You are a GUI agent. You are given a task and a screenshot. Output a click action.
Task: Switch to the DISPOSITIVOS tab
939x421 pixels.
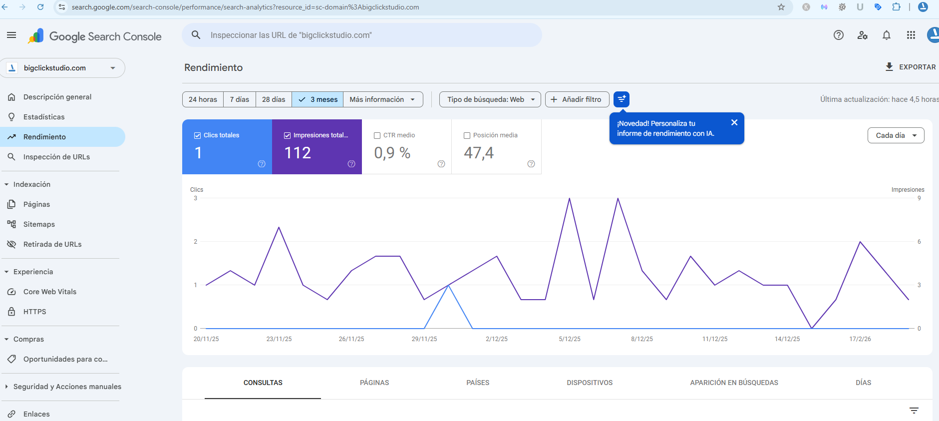(590, 383)
